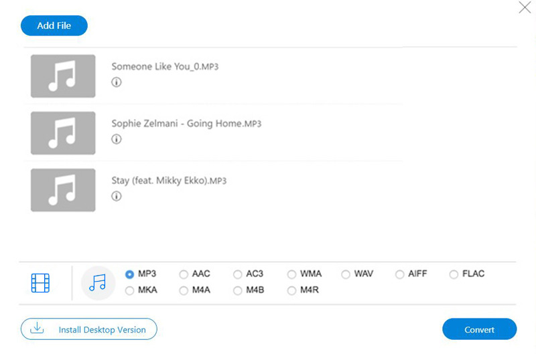
Task: Click Install Desktop Version button
Action: pos(89,329)
